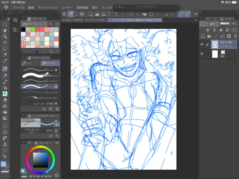This screenshot has height=179, width=239.
Task: Choose the べた塗りペン brush
Action: [40, 75]
